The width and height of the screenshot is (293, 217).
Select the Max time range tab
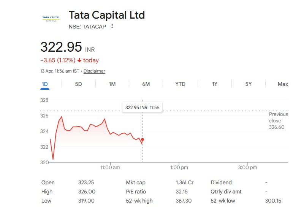[283, 84]
